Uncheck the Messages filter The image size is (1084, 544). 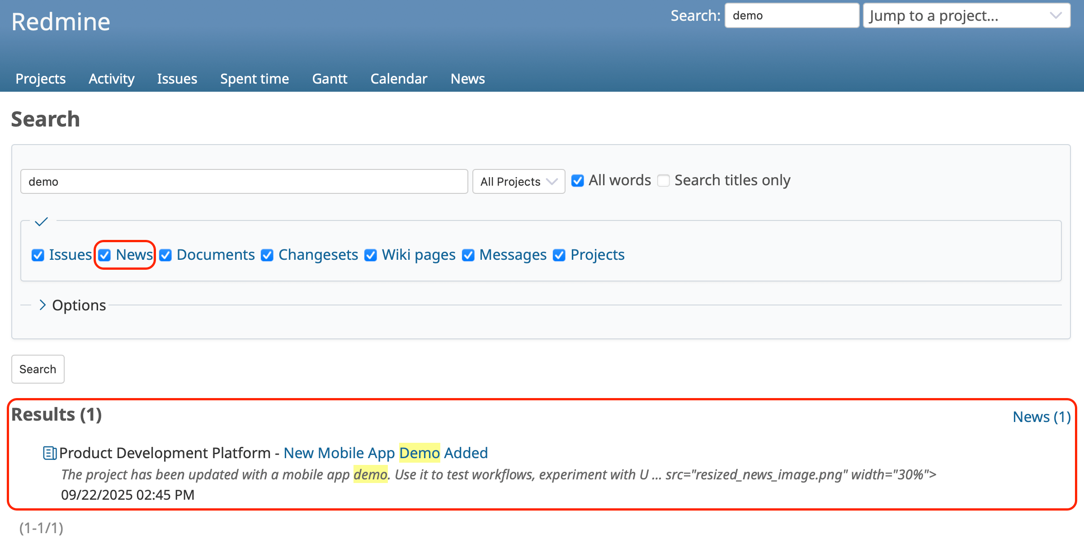pos(468,255)
